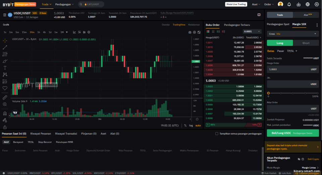This screenshot has width=322, height=175.
Task: Open the Riwayat Pesanan tab
Action: pyautogui.click(x=41, y=134)
